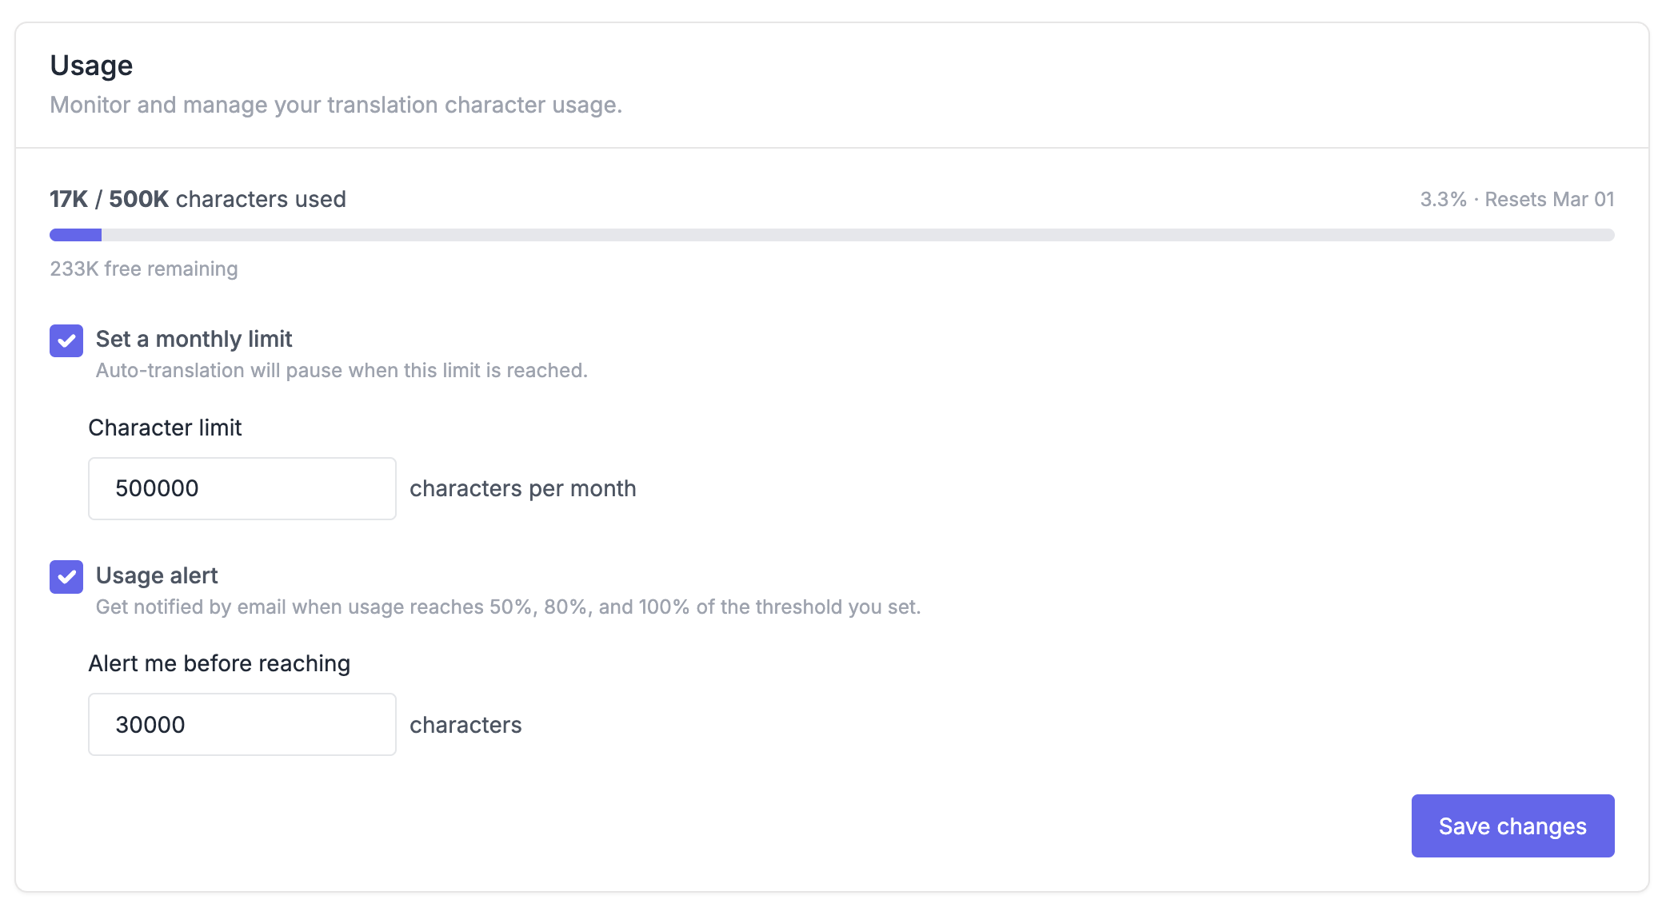Select the "Alert me before reaching" label
The height and width of the screenshot is (911, 1678).
tap(219, 663)
